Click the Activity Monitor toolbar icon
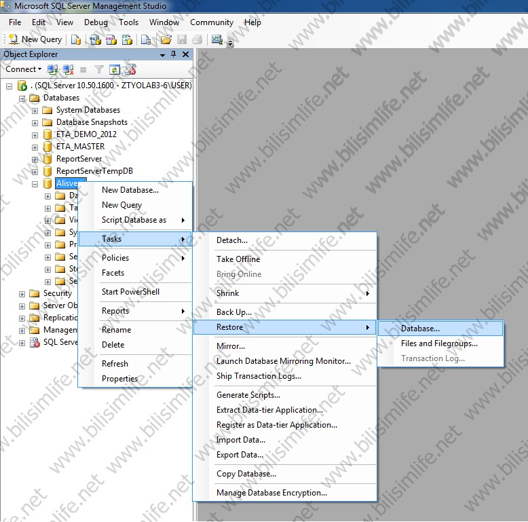 click(217, 39)
